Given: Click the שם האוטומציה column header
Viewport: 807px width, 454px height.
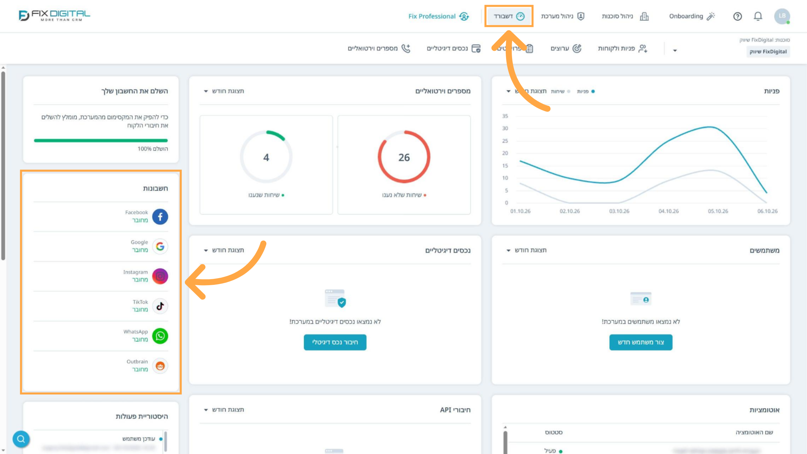Looking at the screenshot, I should [754, 432].
